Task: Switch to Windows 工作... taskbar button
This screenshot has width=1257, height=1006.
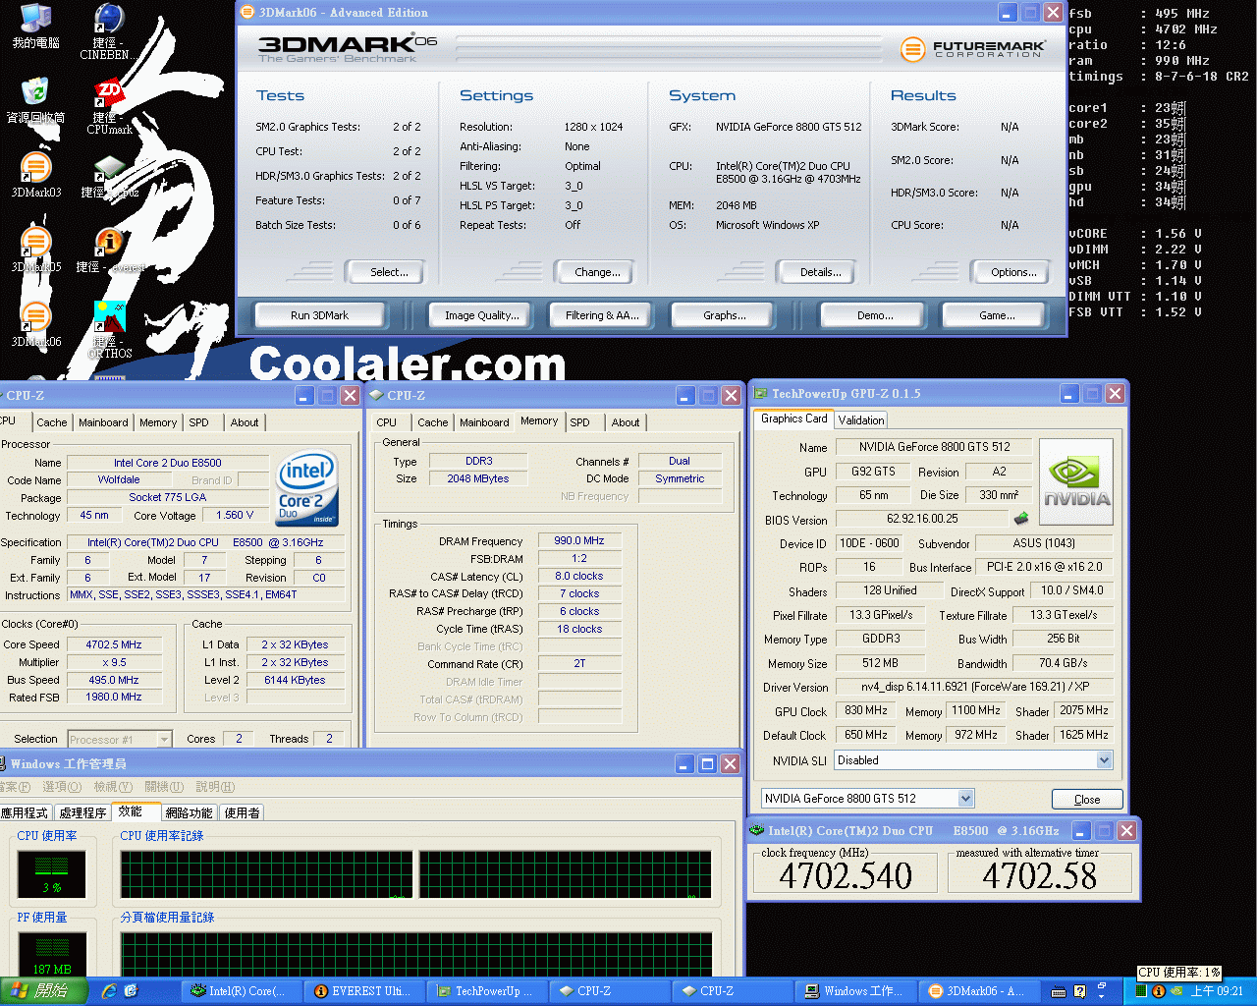Action: 853,991
